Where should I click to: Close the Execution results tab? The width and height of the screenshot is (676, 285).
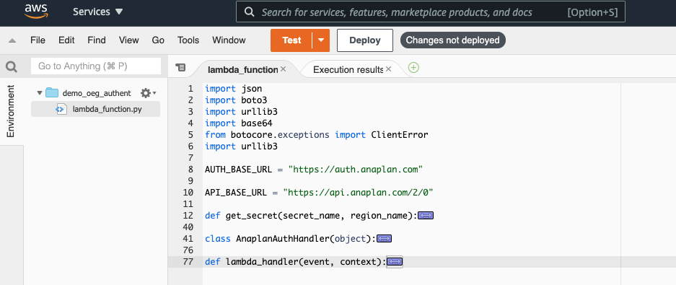point(388,69)
